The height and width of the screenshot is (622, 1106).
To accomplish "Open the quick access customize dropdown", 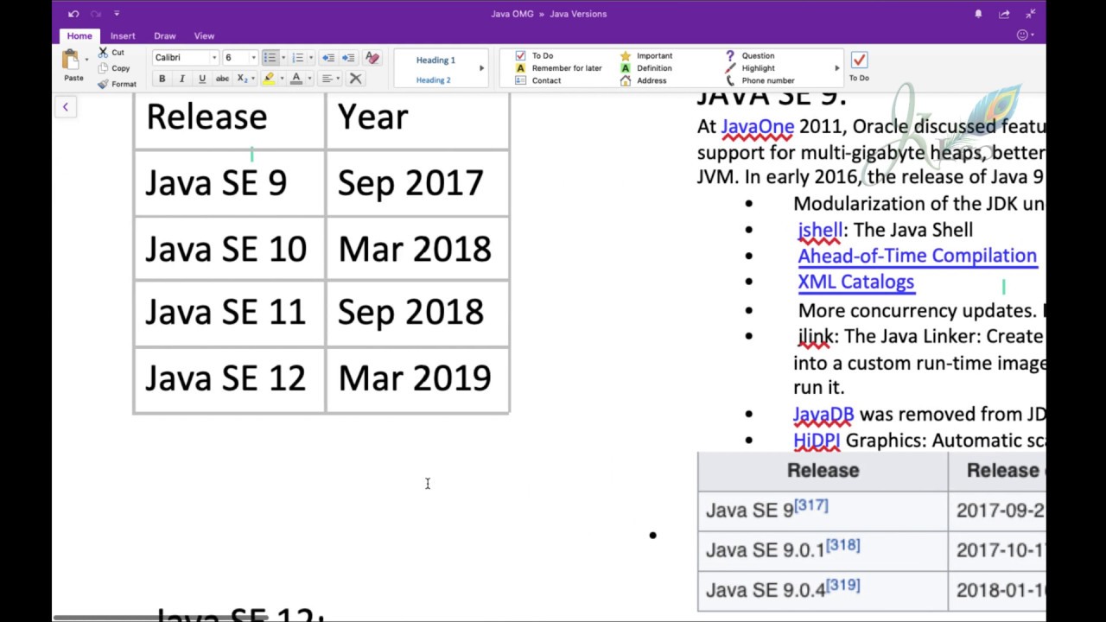I will click(x=117, y=14).
